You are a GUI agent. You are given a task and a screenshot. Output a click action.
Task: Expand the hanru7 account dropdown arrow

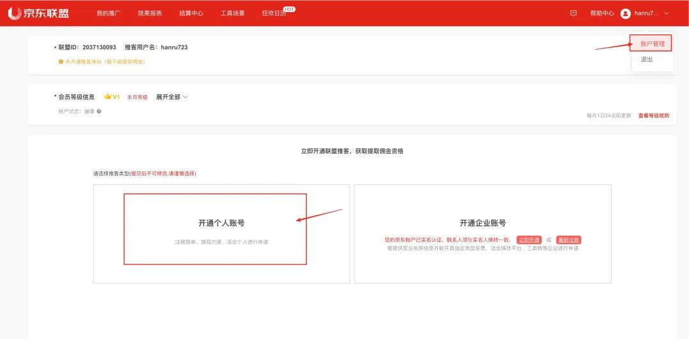click(666, 13)
